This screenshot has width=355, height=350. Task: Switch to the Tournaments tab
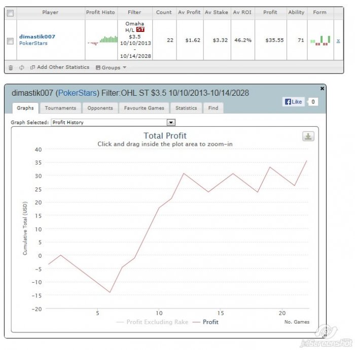pyautogui.click(x=60, y=108)
